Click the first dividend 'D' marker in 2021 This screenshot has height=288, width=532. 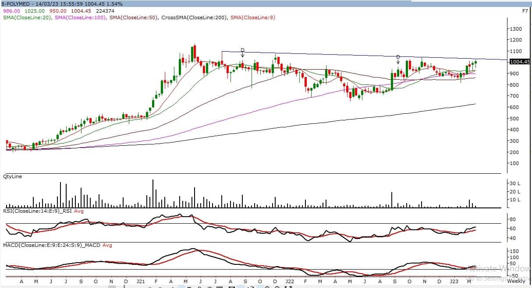pos(242,50)
